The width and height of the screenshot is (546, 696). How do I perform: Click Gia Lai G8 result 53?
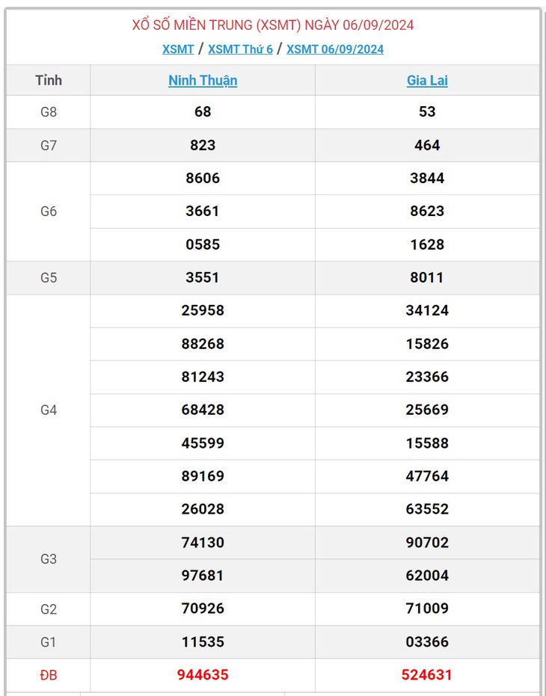coord(427,112)
